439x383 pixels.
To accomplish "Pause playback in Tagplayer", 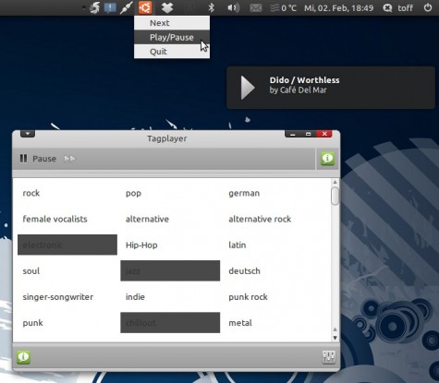I will 38,159.
